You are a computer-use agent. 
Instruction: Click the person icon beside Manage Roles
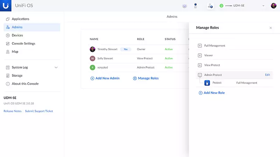[x=135, y=78]
